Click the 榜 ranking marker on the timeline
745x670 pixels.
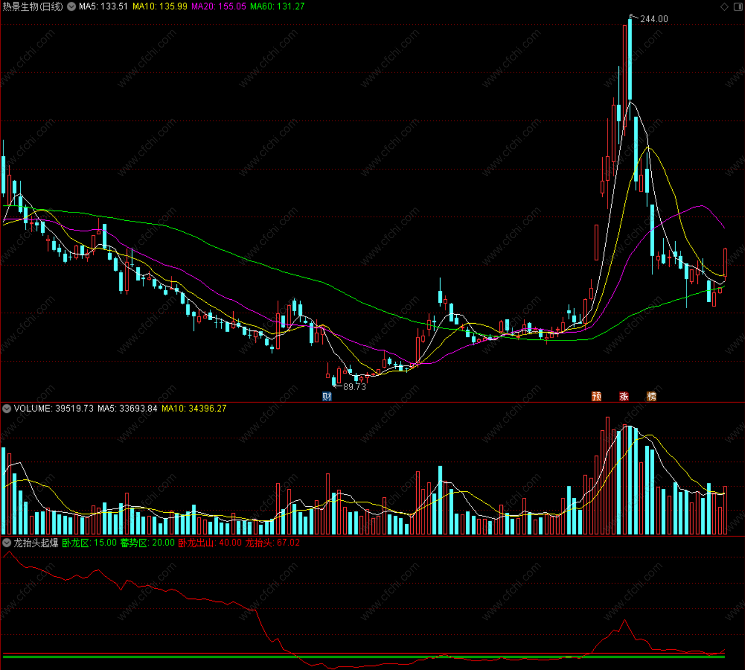click(651, 396)
